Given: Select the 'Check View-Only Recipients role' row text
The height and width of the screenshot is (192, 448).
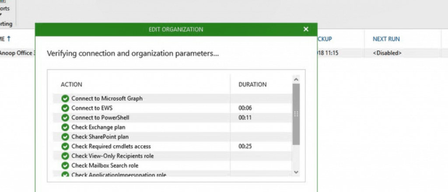Looking at the screenshot, I should [112, 156].
